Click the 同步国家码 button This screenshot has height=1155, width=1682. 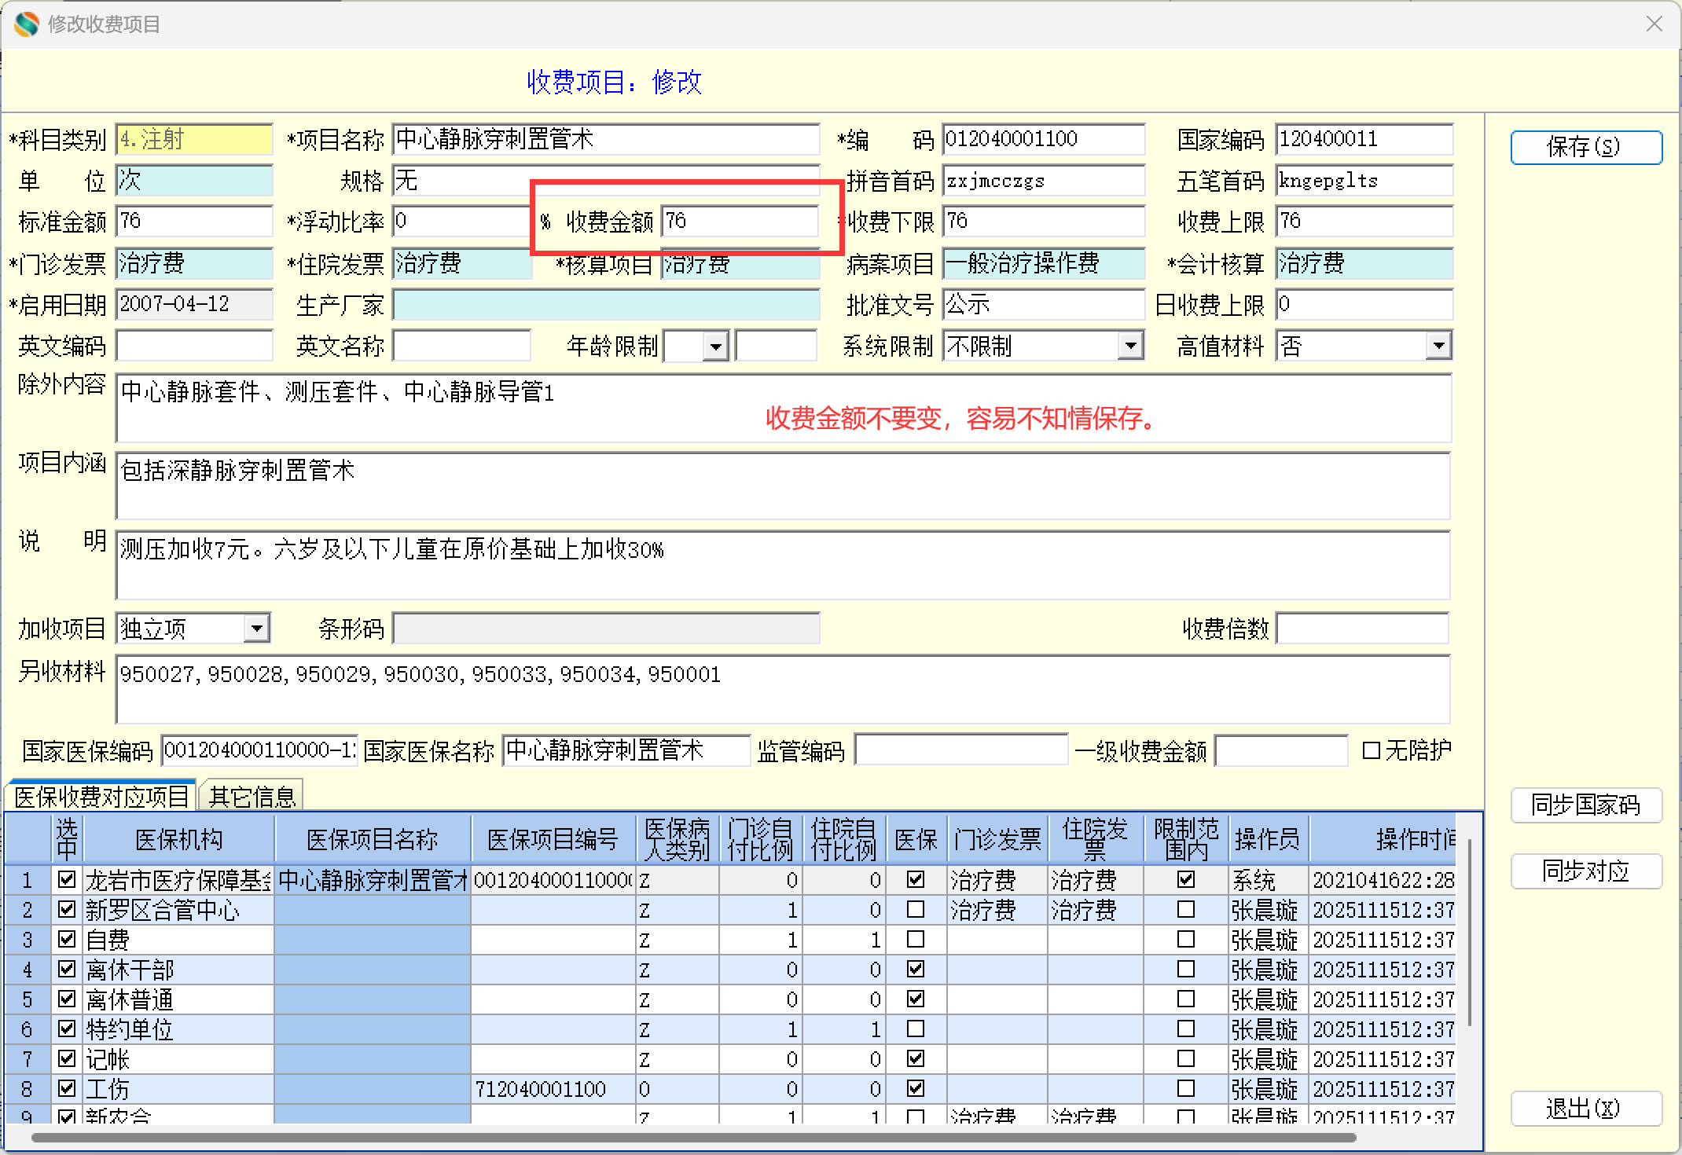point(1585,805)
